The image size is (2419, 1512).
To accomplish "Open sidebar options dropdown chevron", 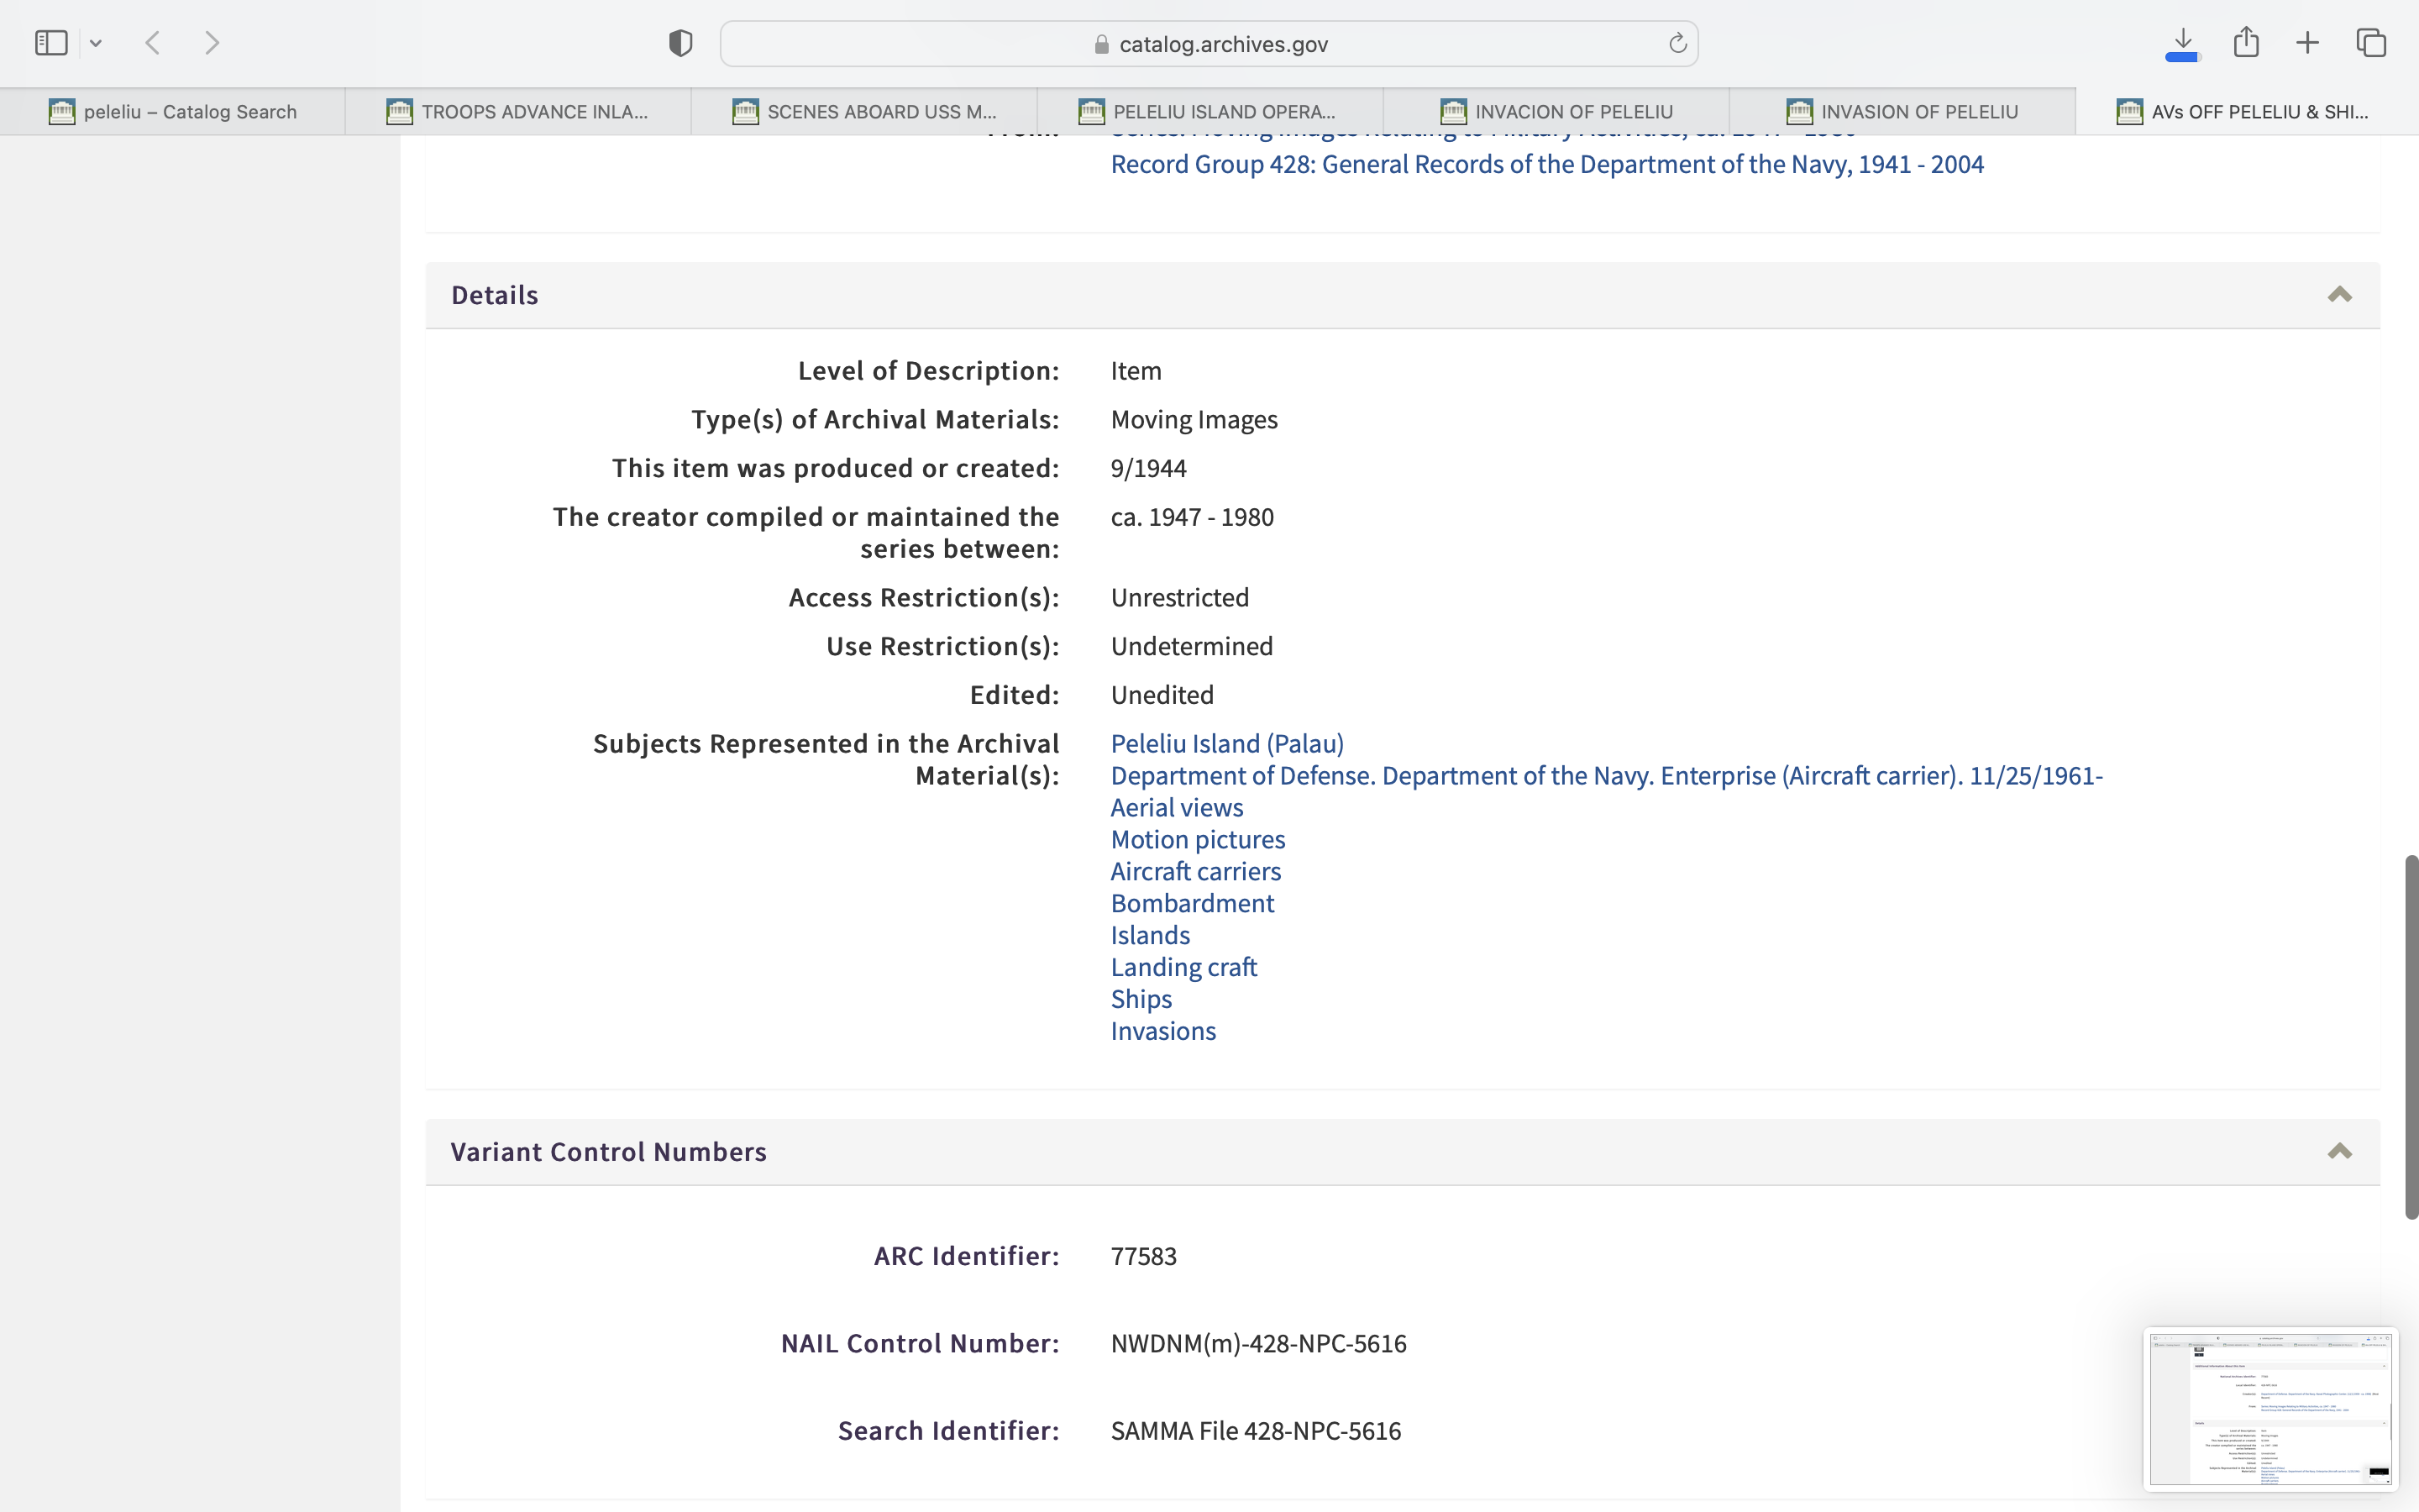I will pyautogui.click(x=96, y=43).
